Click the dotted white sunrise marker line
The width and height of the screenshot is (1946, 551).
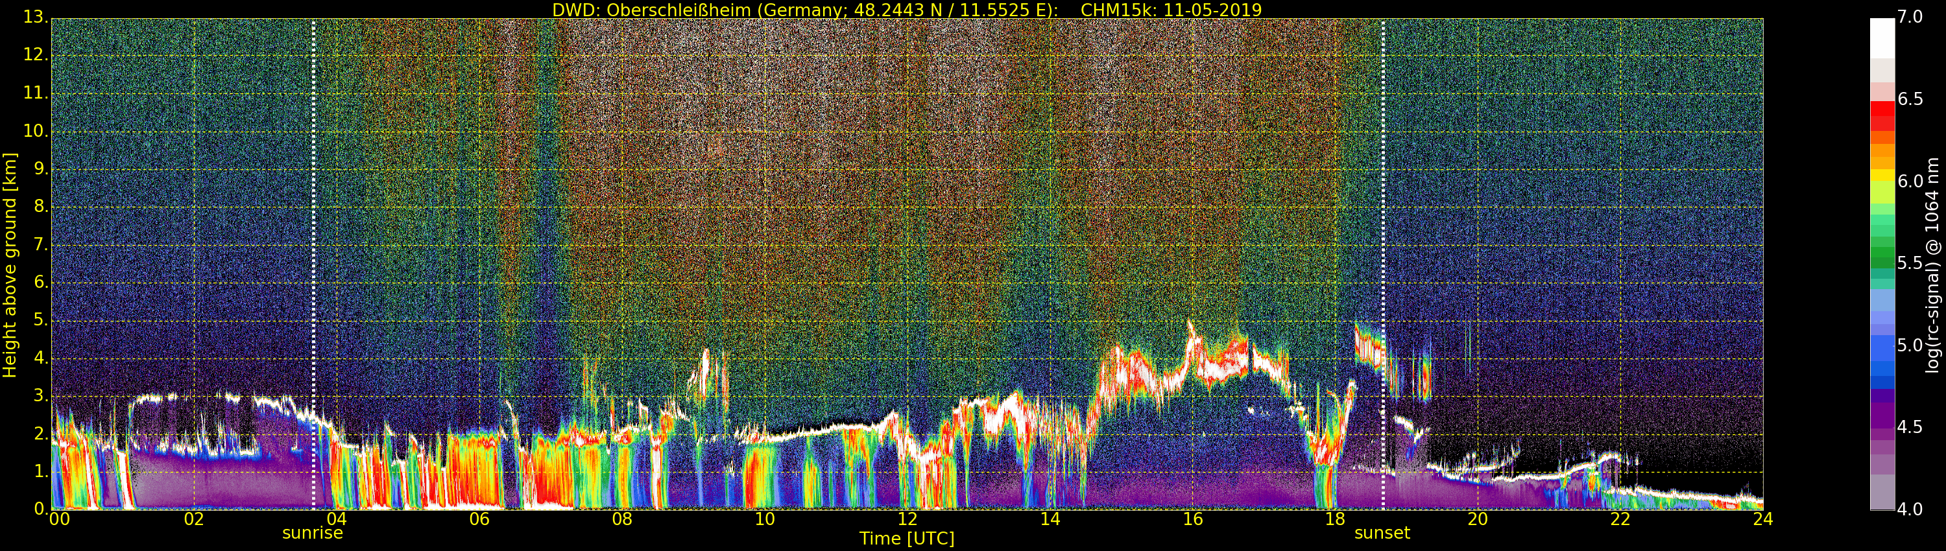pyautogui.click(x=313, y=264)
